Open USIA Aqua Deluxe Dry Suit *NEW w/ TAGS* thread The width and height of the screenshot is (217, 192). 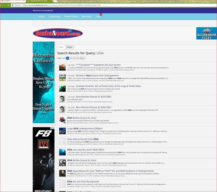pos(110,171)
